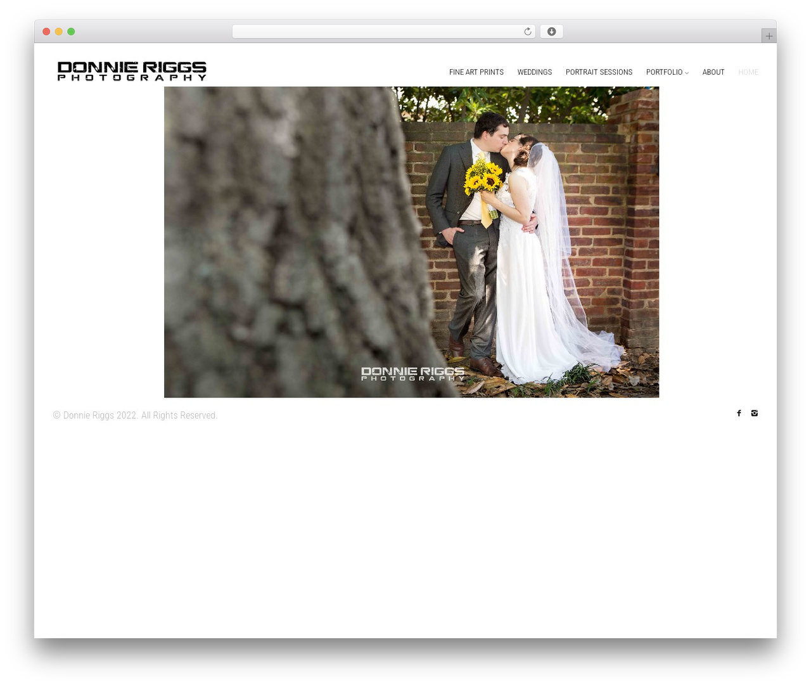Viewport: 811px width, 687px height.
Task: Expand the Portfolio dropdown menu
Action: [667, 72]
